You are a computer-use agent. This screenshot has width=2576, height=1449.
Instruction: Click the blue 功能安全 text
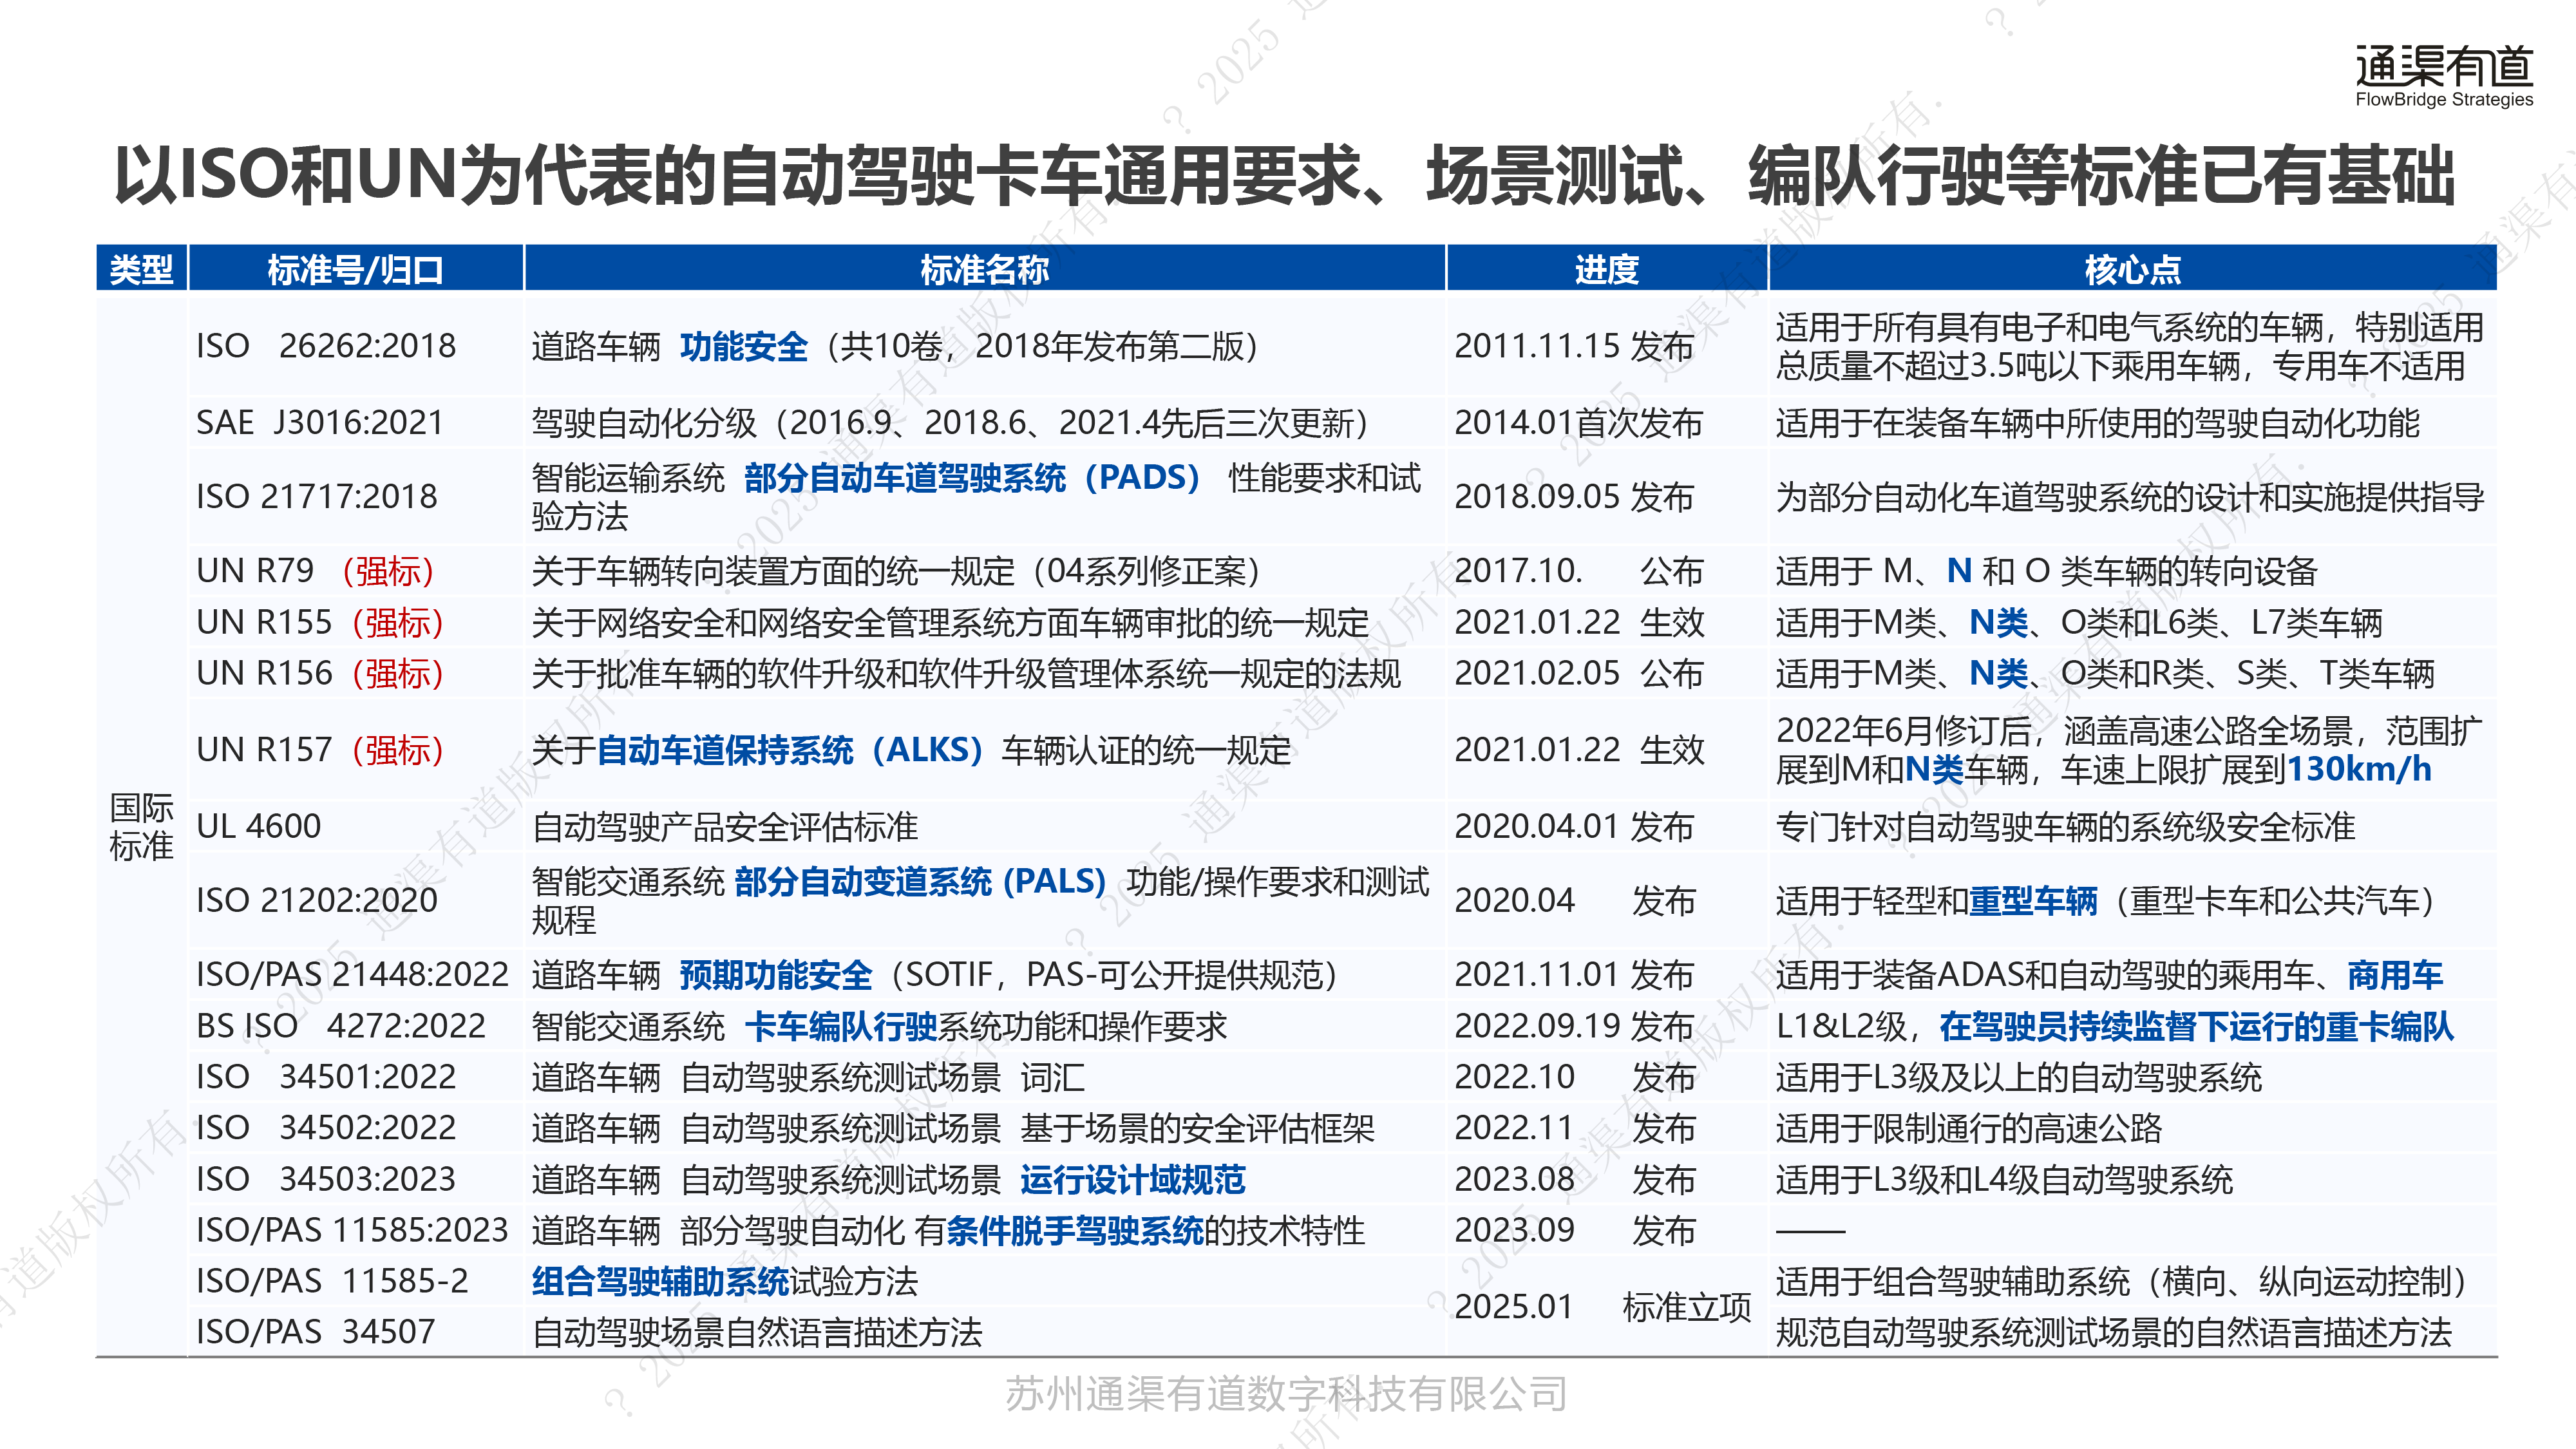[x=744, y=346]
